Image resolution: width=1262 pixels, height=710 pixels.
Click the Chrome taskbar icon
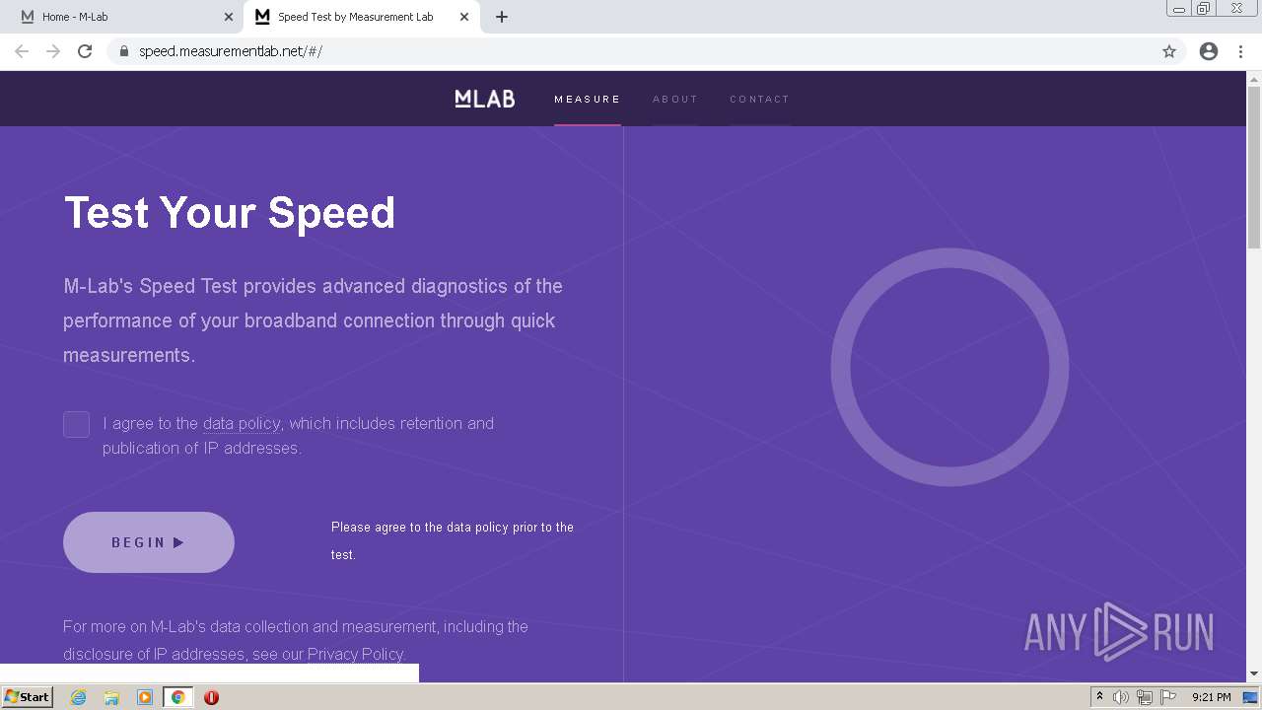178,697
